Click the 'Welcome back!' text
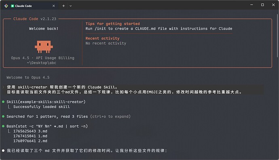 44,29
